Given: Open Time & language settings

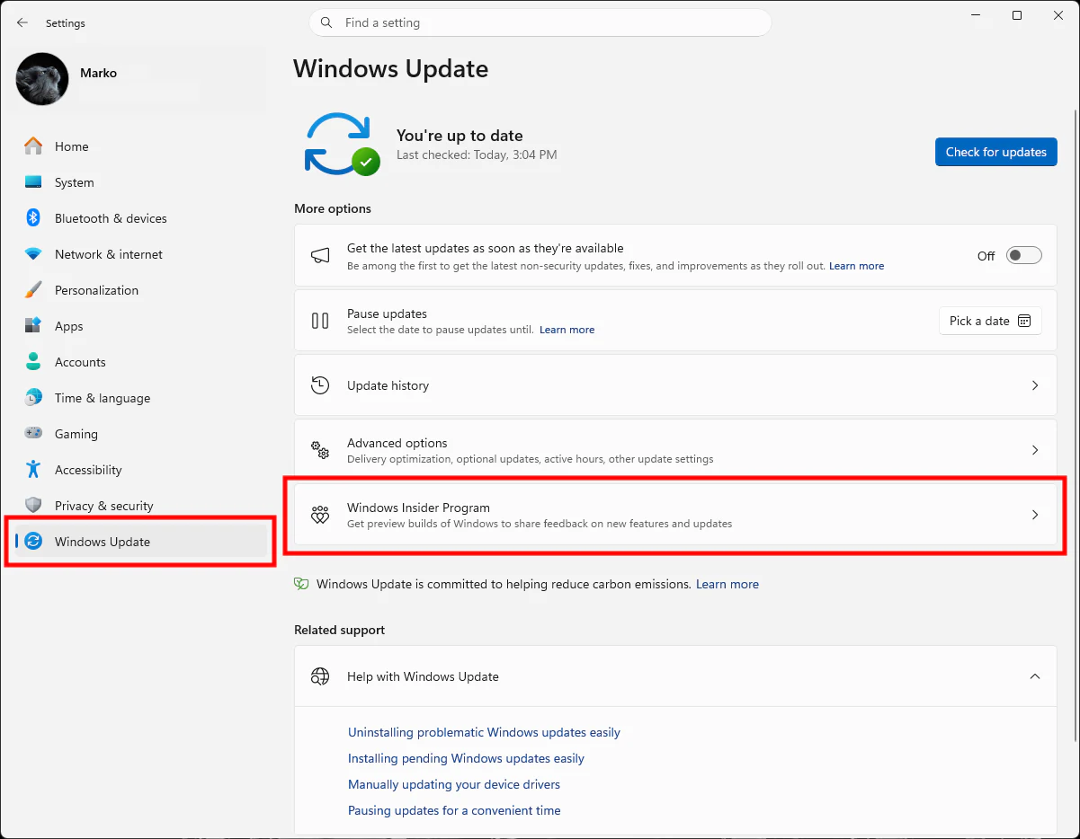Looking at the screenshot, I should [x=103, y=398].
